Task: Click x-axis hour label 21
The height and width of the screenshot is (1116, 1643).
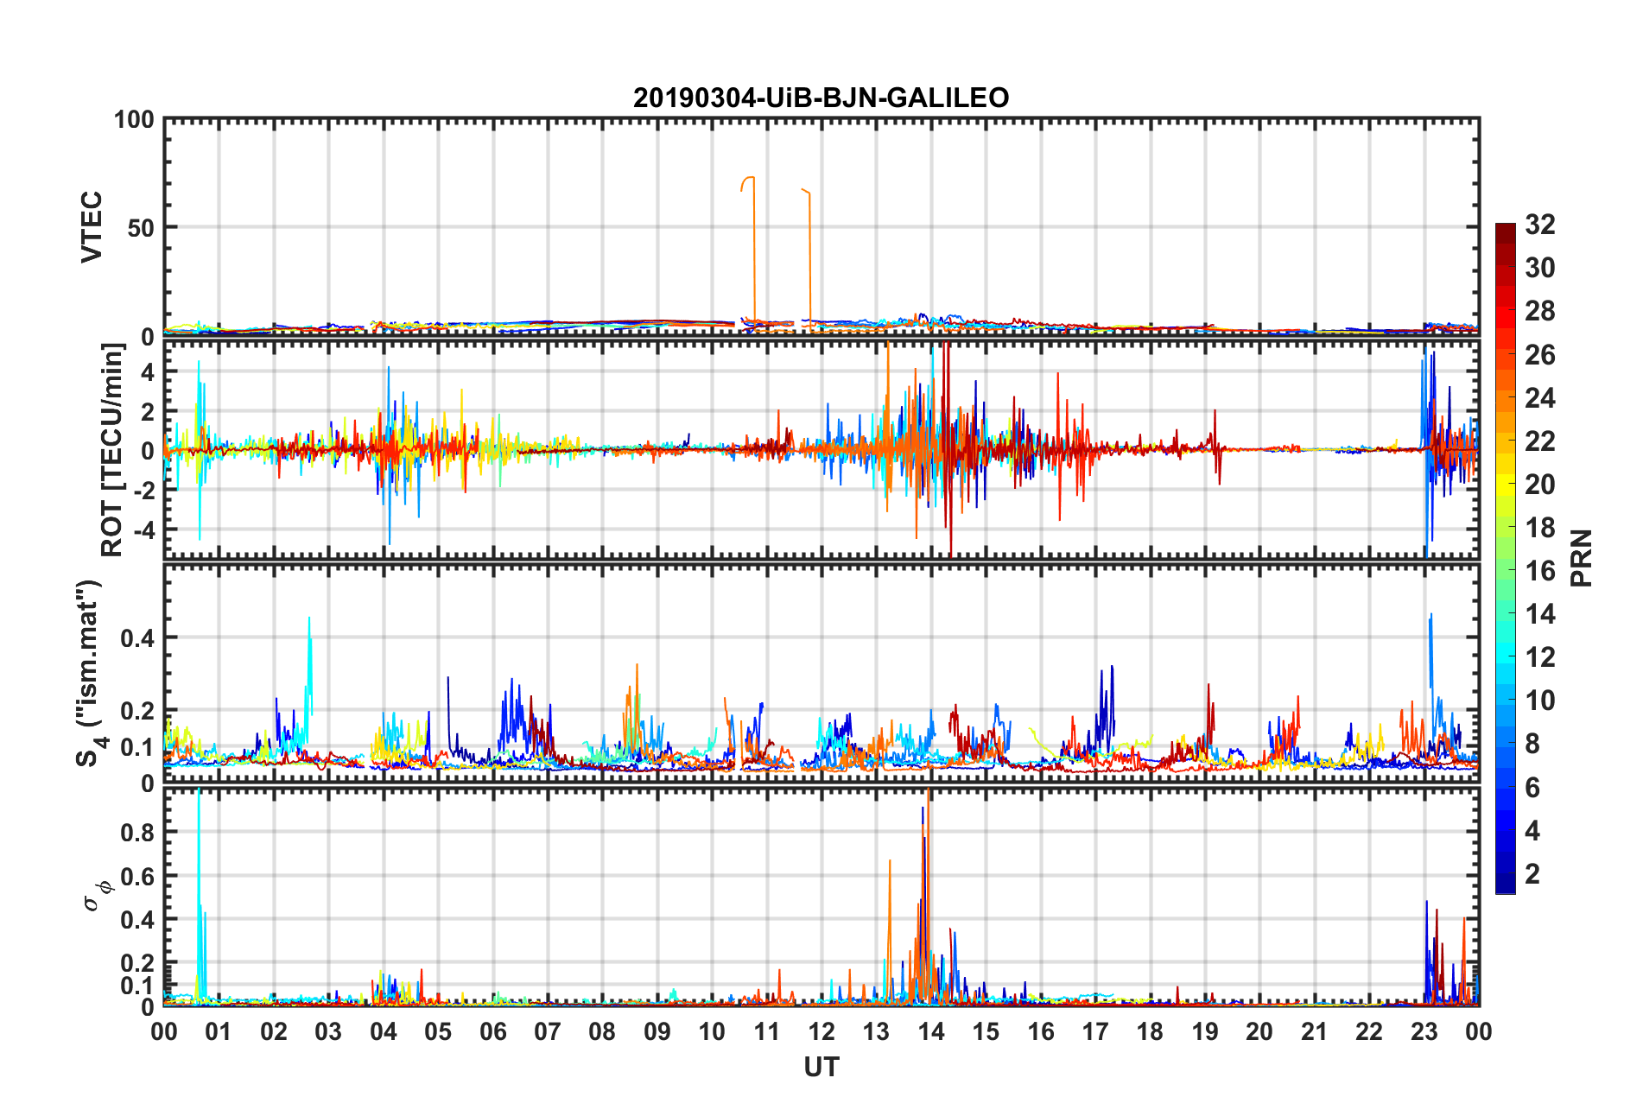Action: (1315, 1031)
